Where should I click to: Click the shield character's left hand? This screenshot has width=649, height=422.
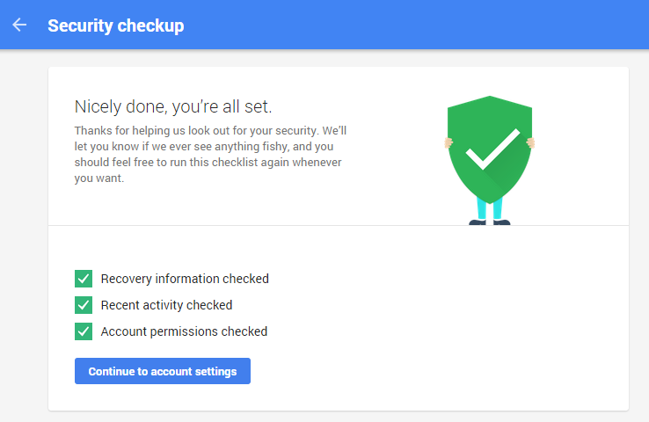pos(448,142)
